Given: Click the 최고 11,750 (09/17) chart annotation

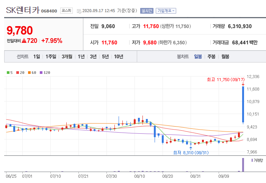Looking at the screenshot, I should [226, 80].
